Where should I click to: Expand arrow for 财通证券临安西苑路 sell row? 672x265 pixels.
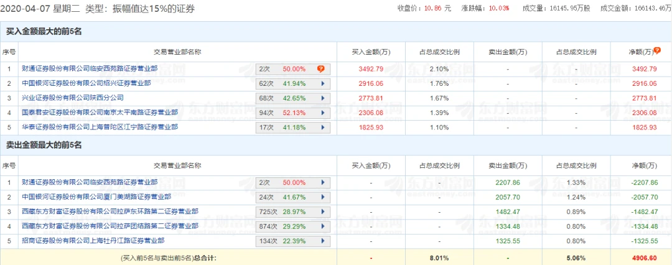pos(322,183)
